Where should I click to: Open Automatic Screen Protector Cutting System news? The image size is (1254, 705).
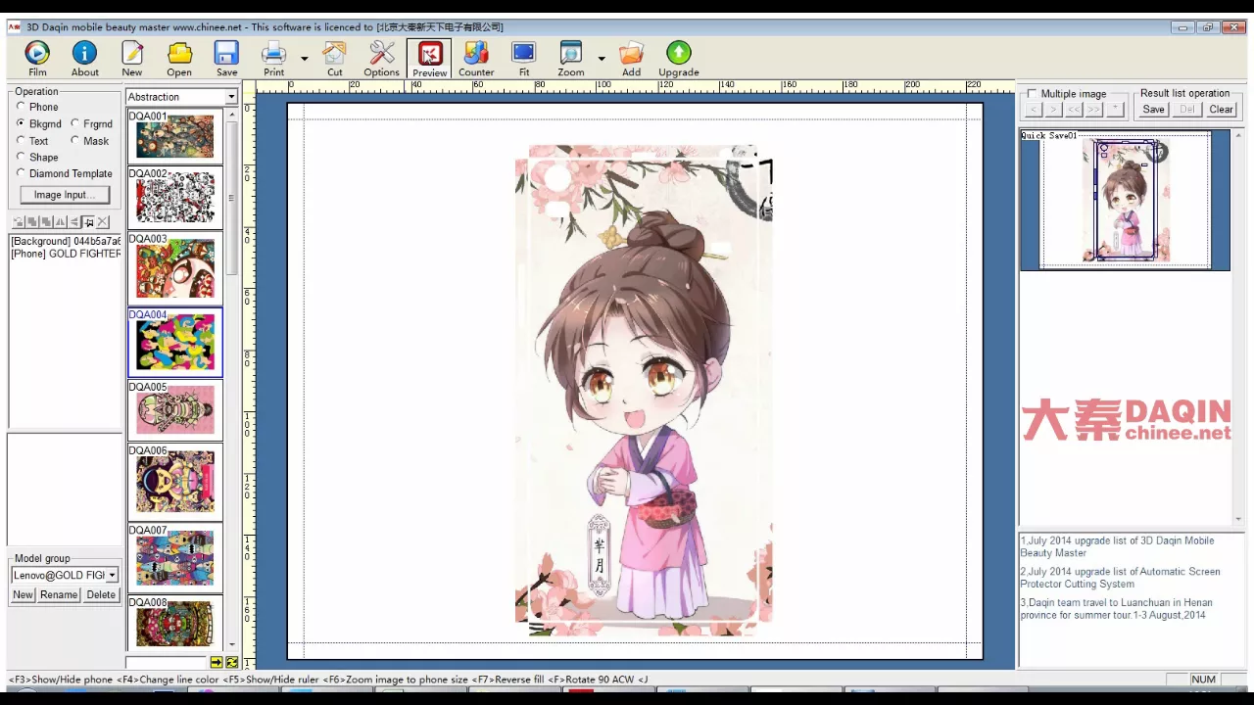pos(1120,578)
